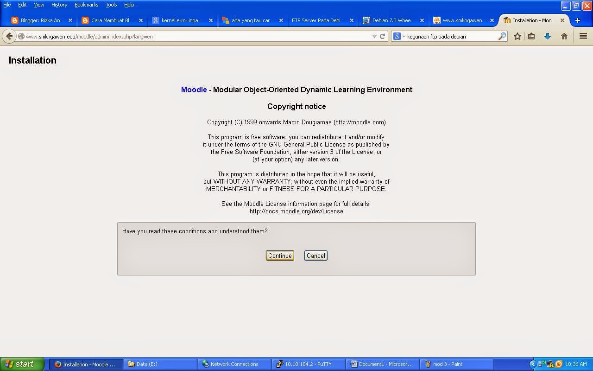Open the View menu
593x371 pixels.
click(x=39, y=5)
